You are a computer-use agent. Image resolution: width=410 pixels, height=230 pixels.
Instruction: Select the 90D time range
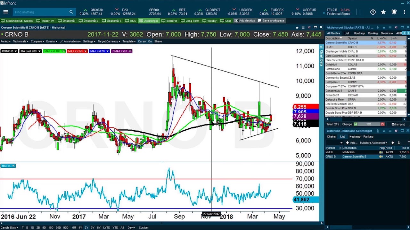[x=66, y=227]
